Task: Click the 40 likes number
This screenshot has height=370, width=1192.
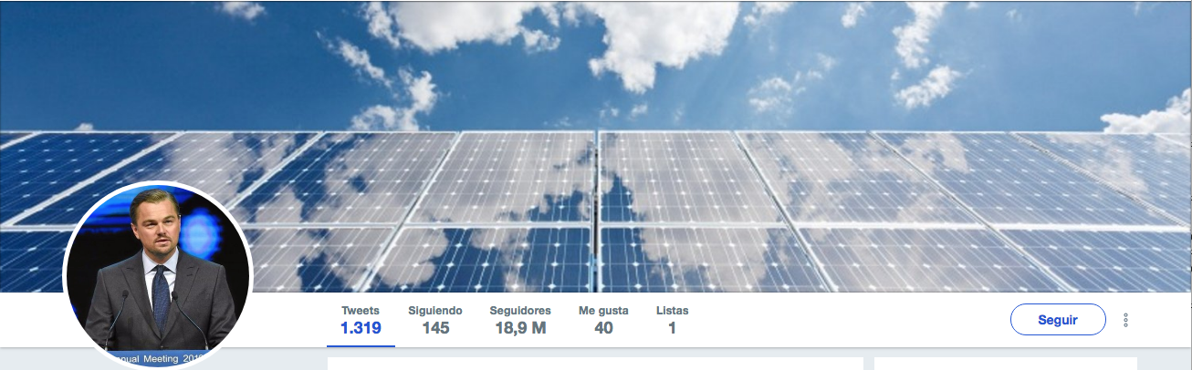Action: (x=603, y=328)
